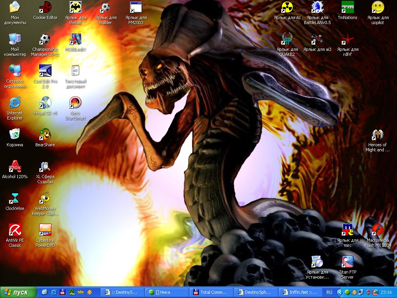Switch to the '[] Ника' taskbar window
397x298 pixels.
(167, 293)
